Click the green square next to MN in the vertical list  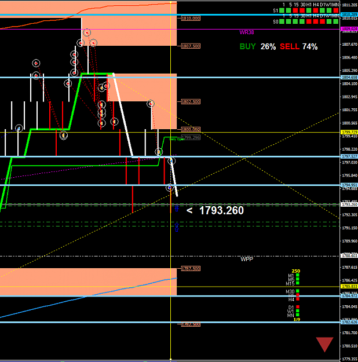click(x=298, y=315)
